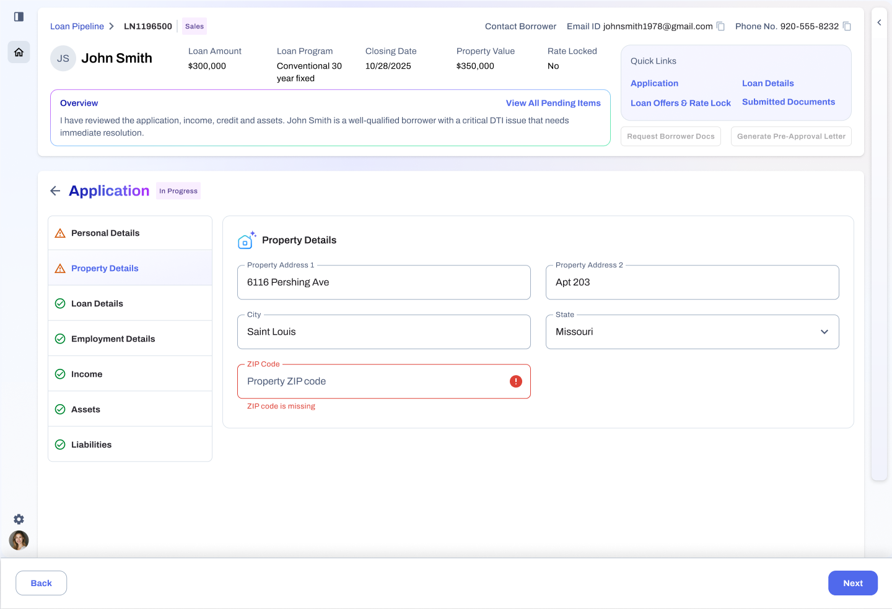Open the Home icon in sidebar
The width and height of the screenshot is (892, 609).
coord(19,52)
